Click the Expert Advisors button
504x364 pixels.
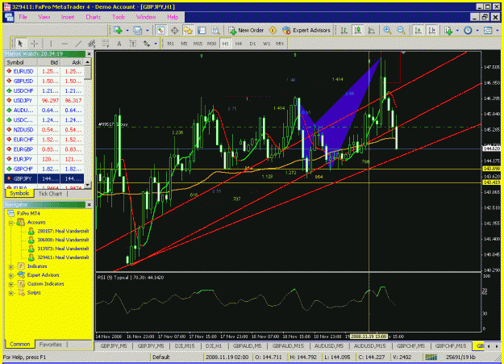(306, 30)
